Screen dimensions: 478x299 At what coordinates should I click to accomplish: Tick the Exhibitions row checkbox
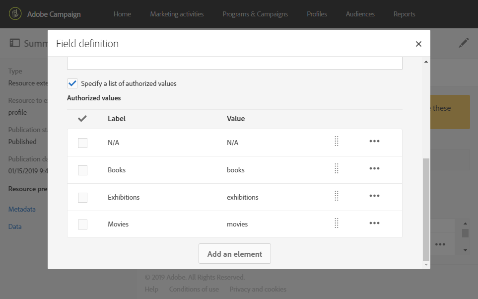pyautogui.click(x=82, y=197)
